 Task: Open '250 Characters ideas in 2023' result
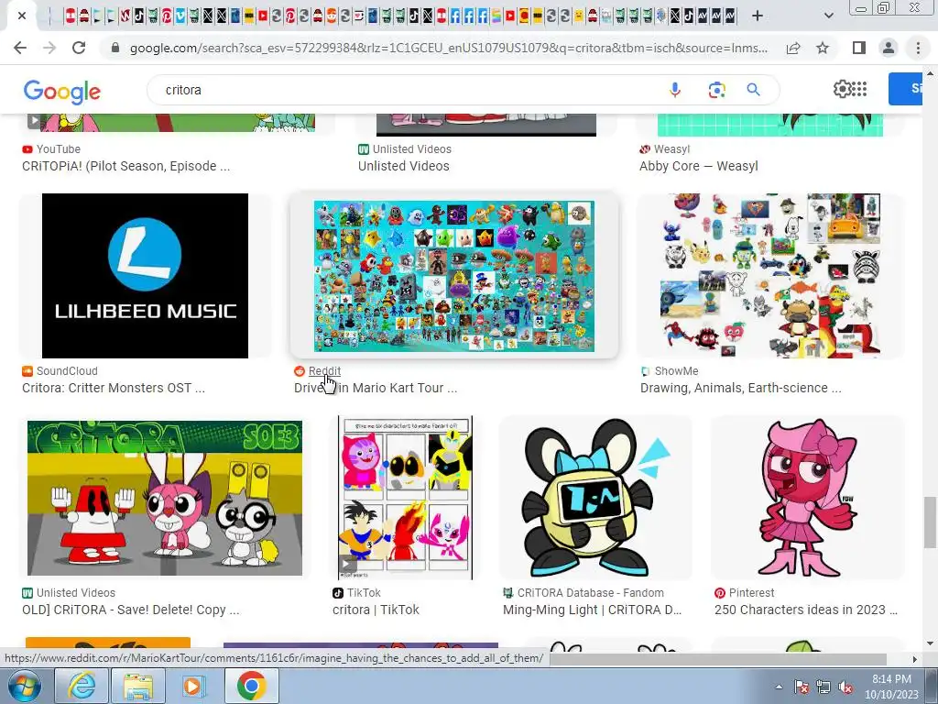(806, 610)
